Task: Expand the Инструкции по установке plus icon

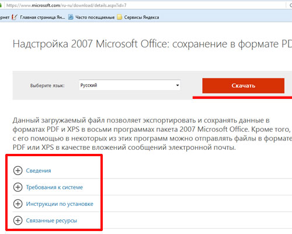Action: coord(18,204)
